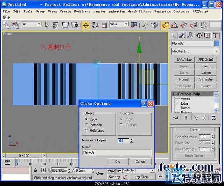Click the Set Keys key icon
The width and height of the screenshot is (224, 186).
pyautogui.click(x=100, y=173)
